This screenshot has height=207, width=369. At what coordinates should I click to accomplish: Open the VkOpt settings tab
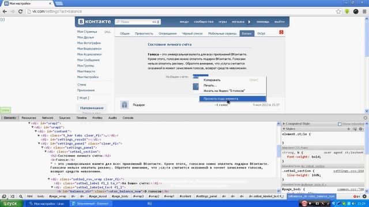[x=261, y=33]
